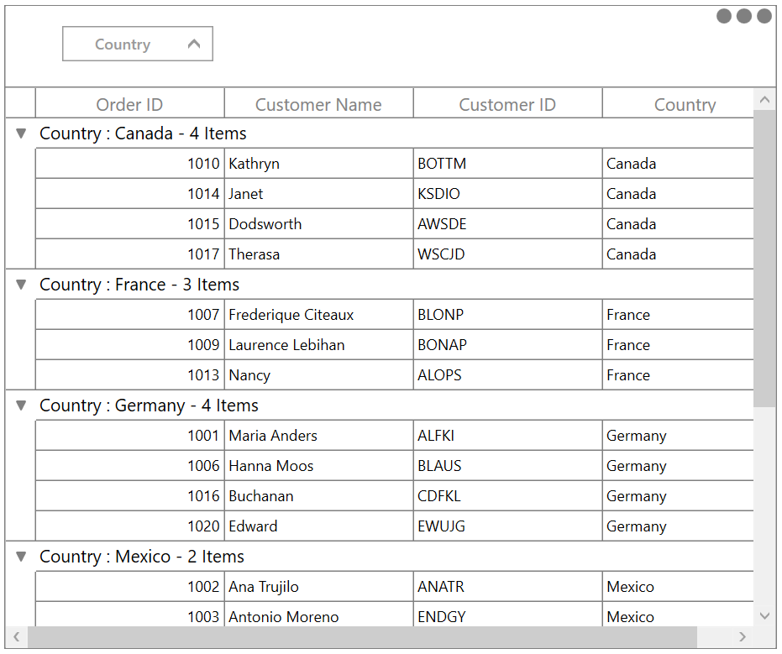Click the rightmost window control dot

764,15
